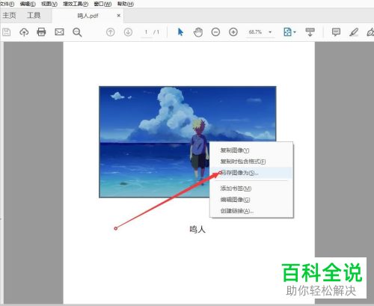Click the signature pen icon
This screenshot has height=306, width=374.
tap(370, 32)
